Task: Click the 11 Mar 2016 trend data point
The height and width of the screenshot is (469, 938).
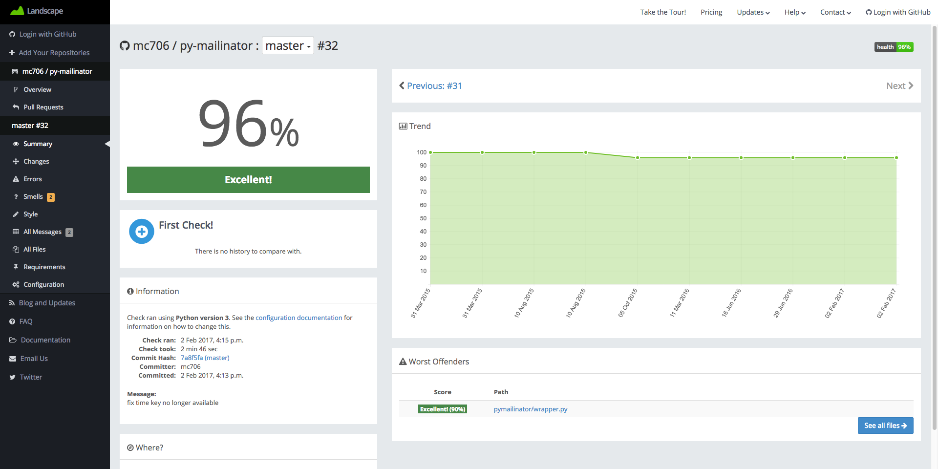Action: 689,158
